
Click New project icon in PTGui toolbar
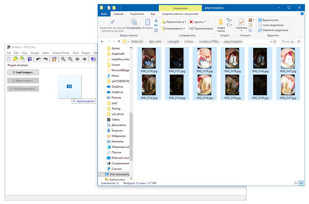click(9, 59)
